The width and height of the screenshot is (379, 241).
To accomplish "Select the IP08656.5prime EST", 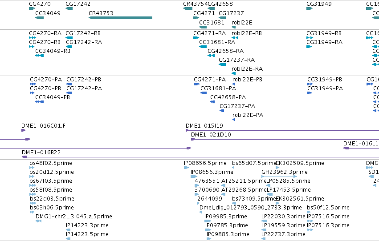I will (x=186, y=168).
